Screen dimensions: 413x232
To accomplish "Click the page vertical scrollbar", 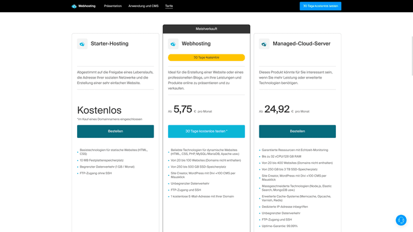I will (x=412, y=56).
